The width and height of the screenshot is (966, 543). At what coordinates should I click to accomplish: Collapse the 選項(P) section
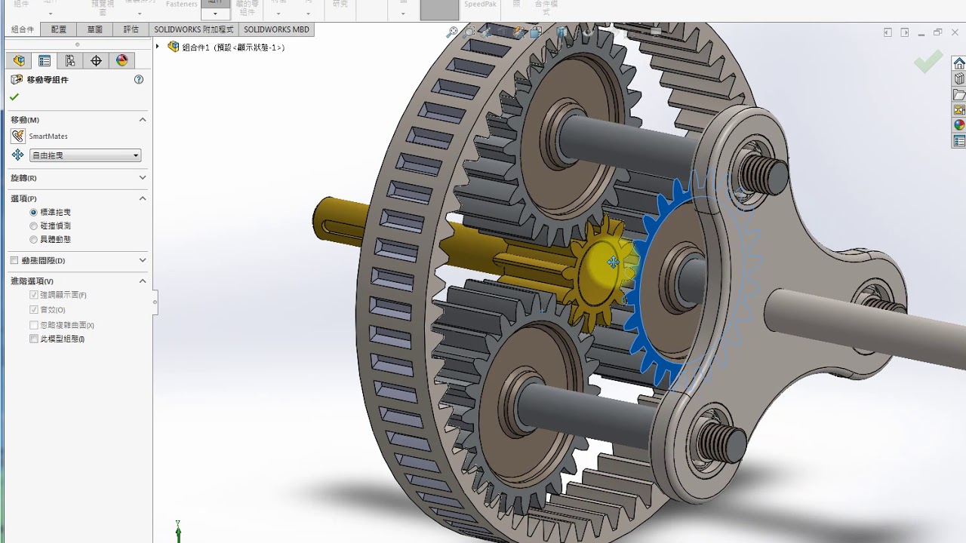click(x=143, y=198)
